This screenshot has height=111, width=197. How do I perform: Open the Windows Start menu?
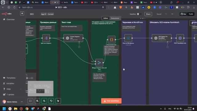coord(4,109)
